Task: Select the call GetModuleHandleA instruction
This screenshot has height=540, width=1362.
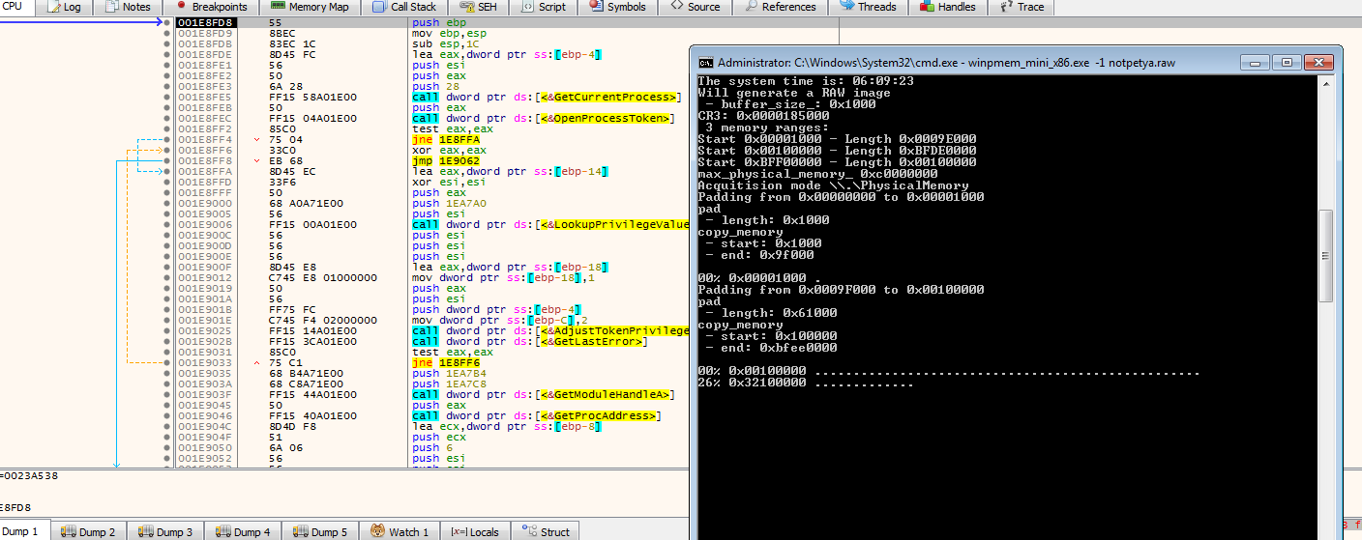Action: click(x=542, y=394)
